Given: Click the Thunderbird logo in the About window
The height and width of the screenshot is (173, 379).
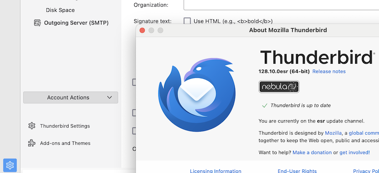Looking at the screenshot, I should tap(197, 95).
